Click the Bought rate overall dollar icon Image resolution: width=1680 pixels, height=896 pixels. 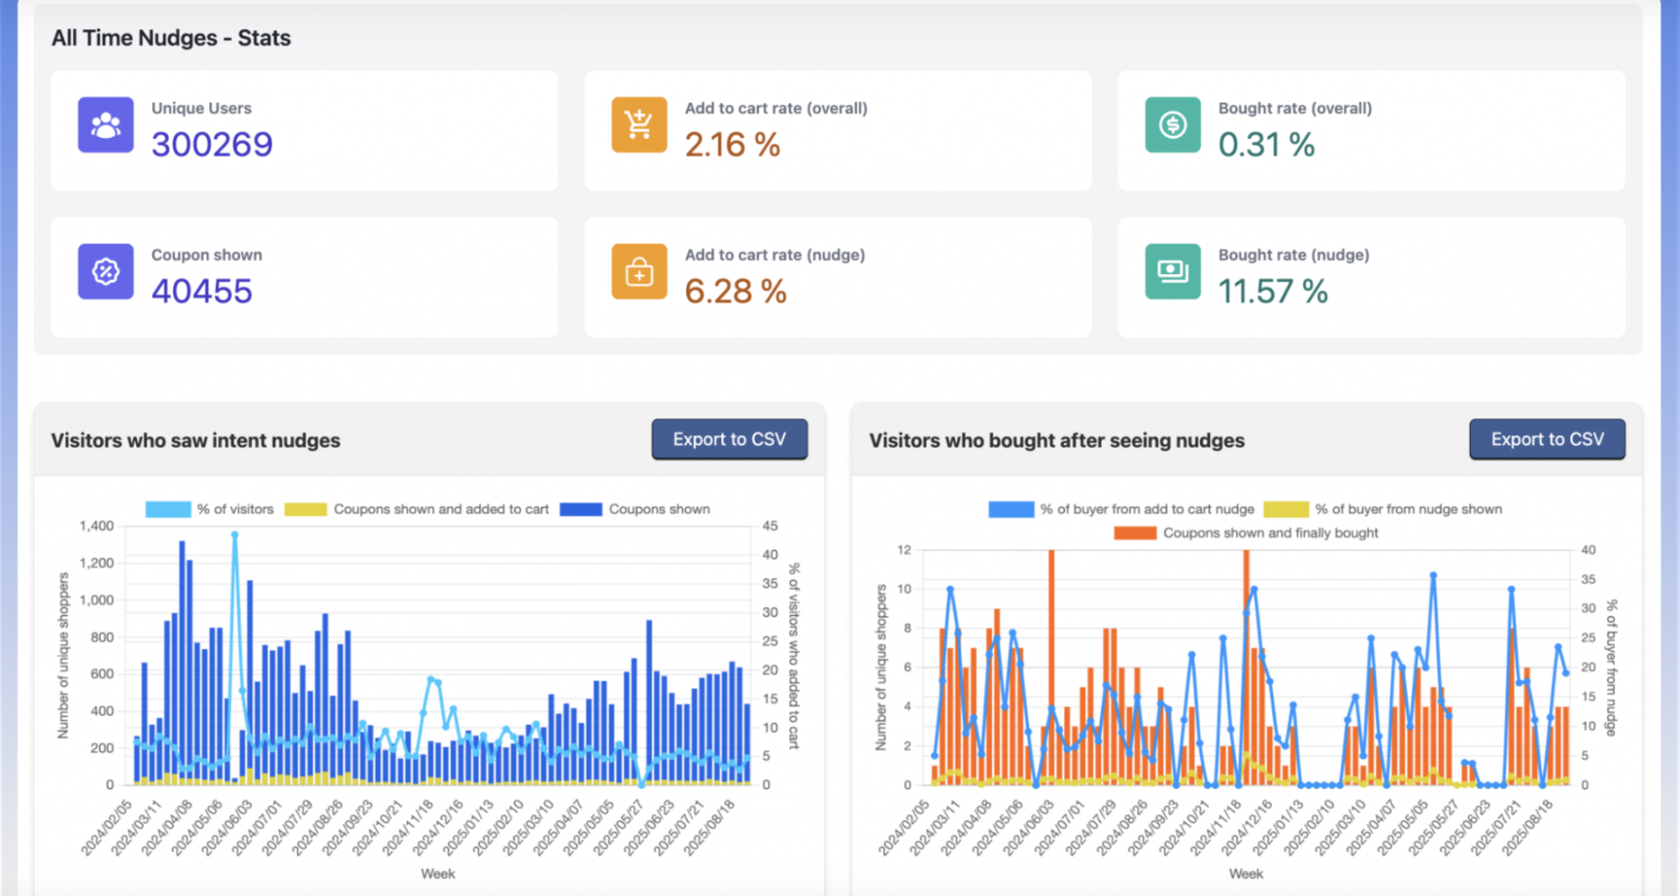pos(1172,125)
